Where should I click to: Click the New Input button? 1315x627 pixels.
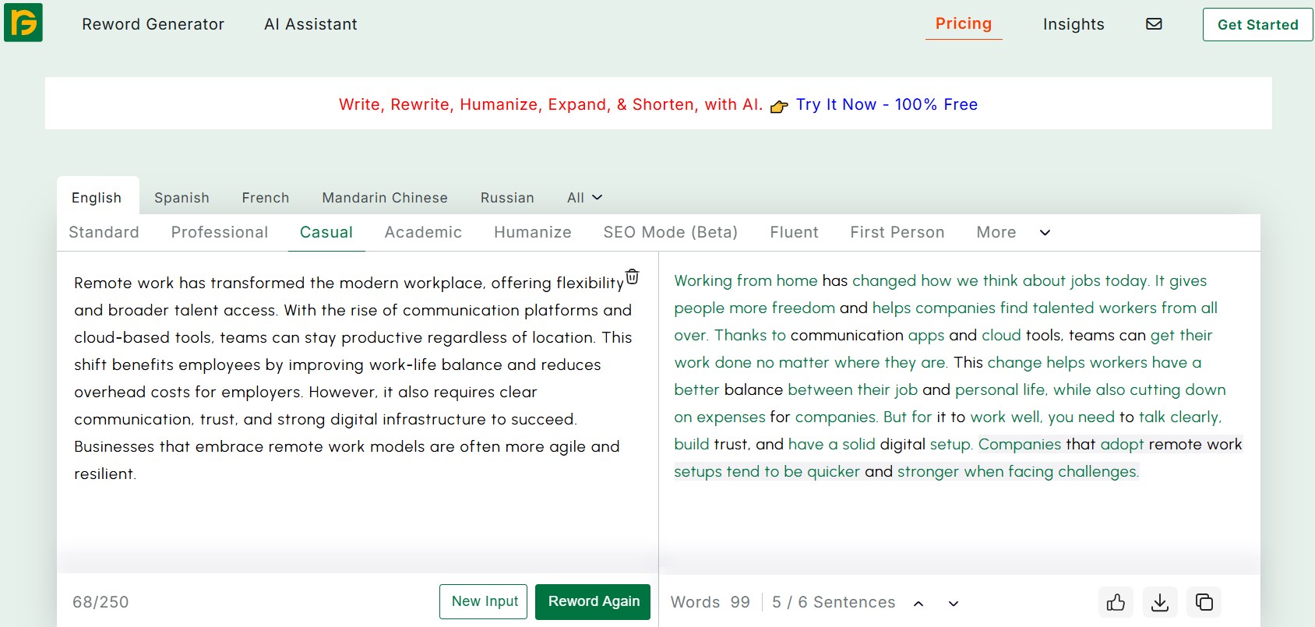pos(484,601)
